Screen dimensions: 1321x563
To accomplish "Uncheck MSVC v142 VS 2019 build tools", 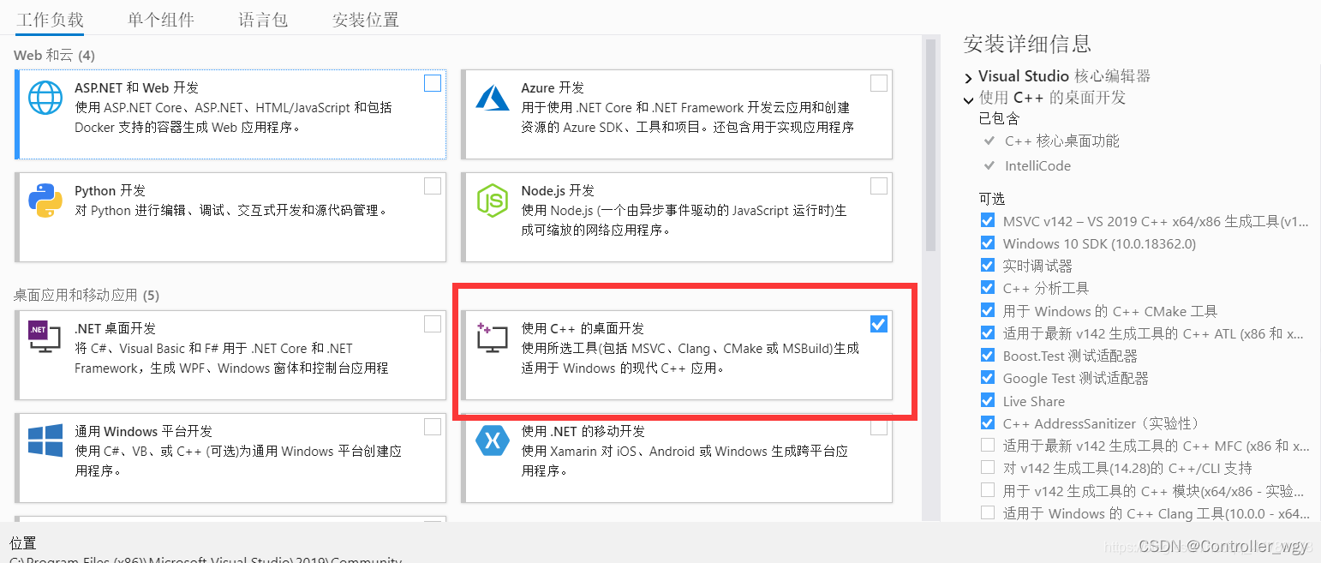I will pos(988,220).
